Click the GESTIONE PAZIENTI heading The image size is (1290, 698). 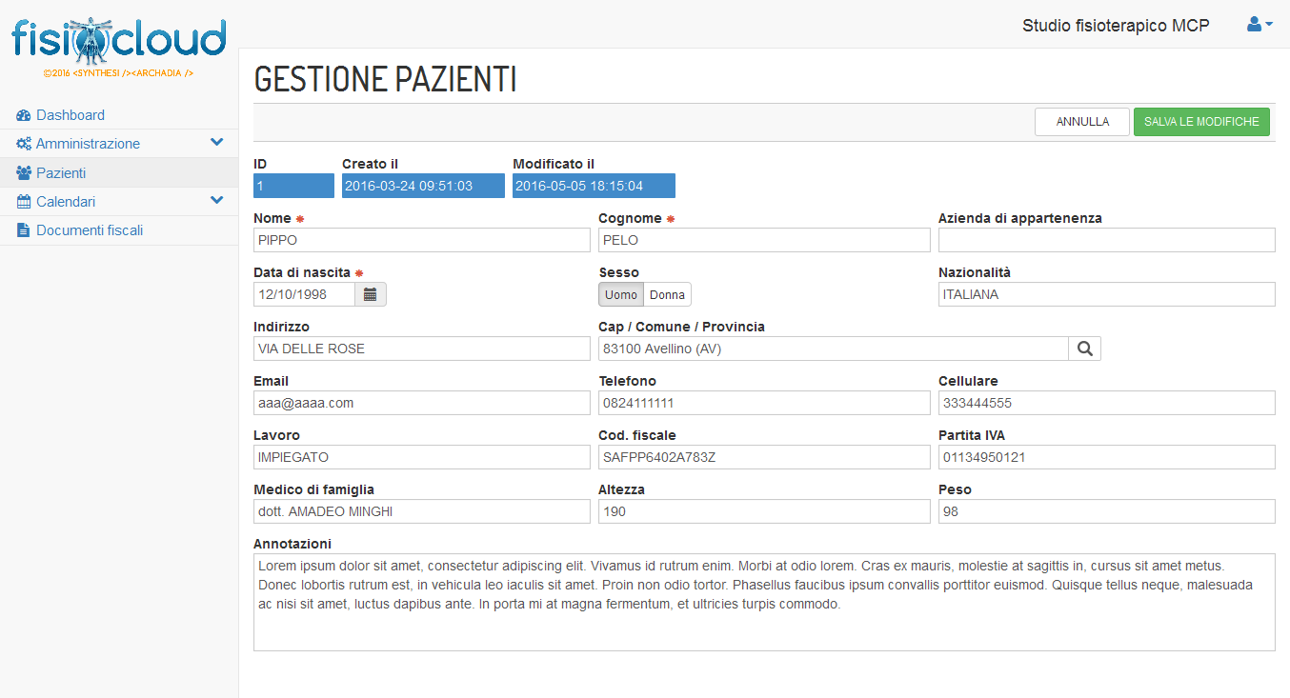[385, 79]
